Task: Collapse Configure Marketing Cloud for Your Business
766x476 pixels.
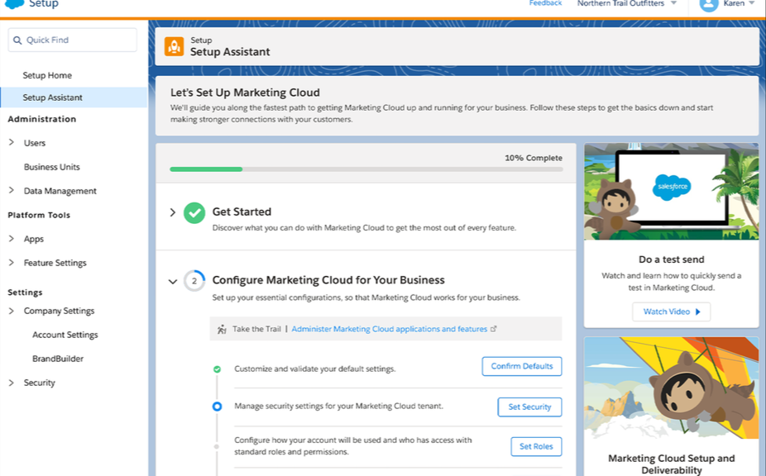Action: (x=172, y=281)
